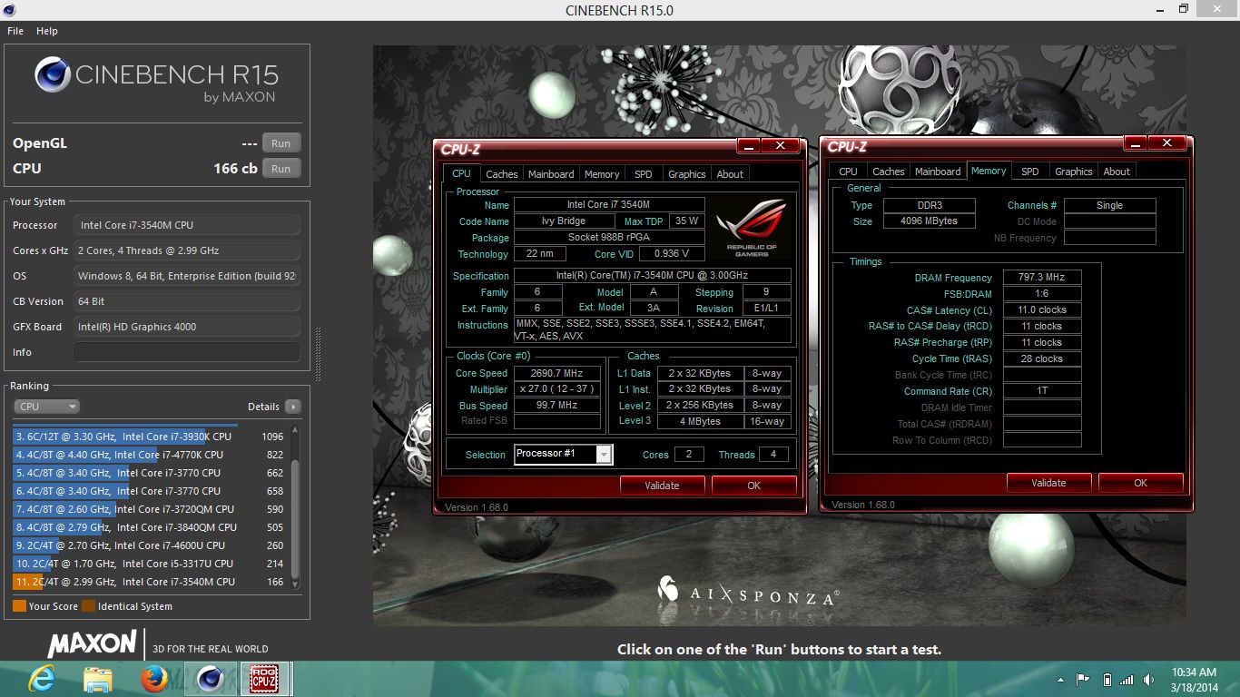
Task: Switch to ROG CPU-Z taskbar icon
Action: coord(264,679)
